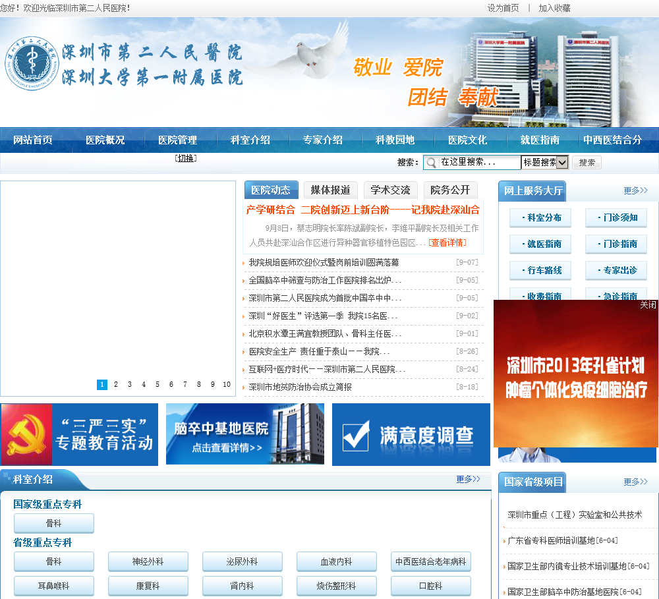Switch to the 院务公开 tab
This screenshot has width=659, height=599.
(450, 190)
